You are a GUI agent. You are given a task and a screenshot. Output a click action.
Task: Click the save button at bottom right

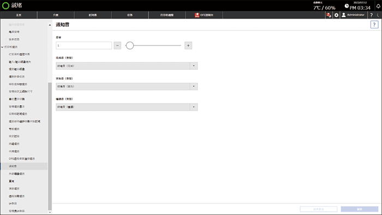click(x=359, y=209)
